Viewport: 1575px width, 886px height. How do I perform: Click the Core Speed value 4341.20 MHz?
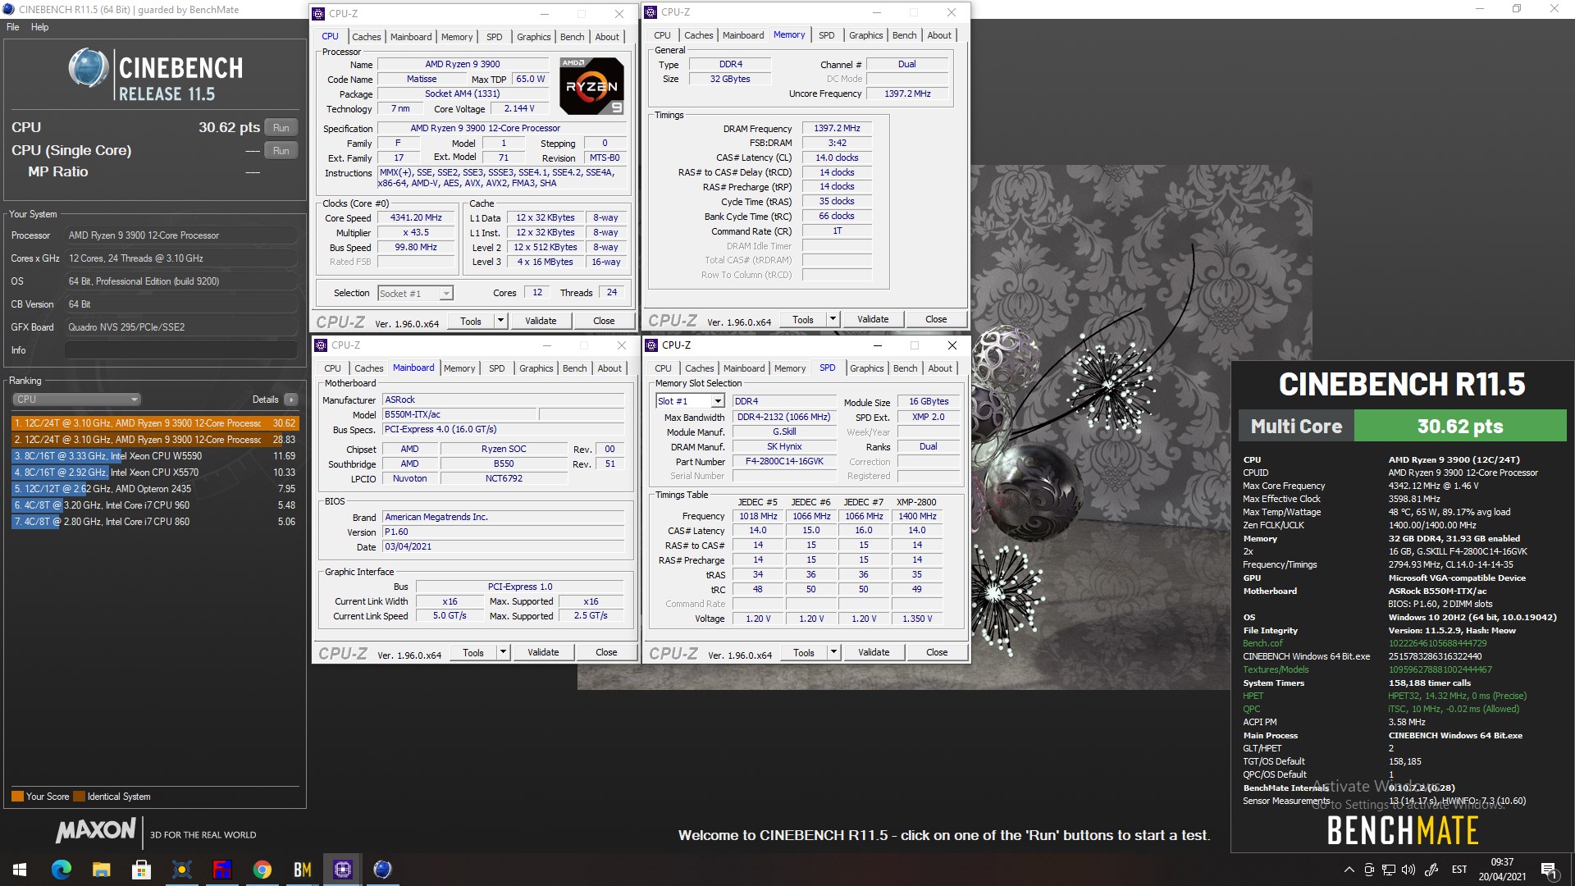[x=416, y=218]
